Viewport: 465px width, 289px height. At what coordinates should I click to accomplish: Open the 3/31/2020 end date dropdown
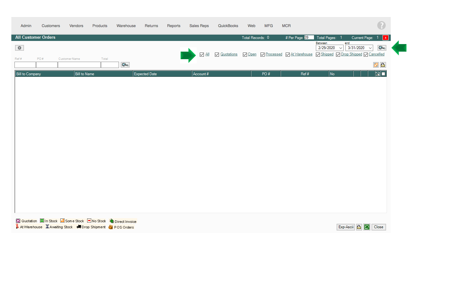(370, 48)
